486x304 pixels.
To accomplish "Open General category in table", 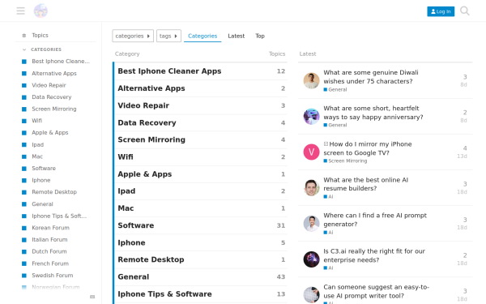I will point(134,276).
